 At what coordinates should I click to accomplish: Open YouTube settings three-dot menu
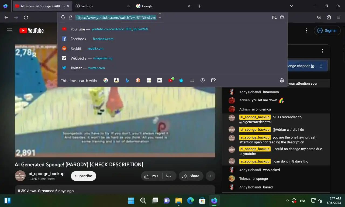(306, 30)
